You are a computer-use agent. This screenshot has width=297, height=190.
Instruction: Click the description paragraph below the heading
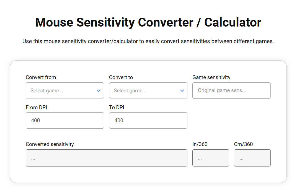click(148, 41)
